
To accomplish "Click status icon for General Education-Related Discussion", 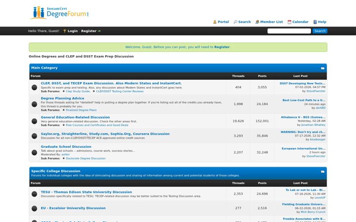I will (x=34, y=121).
